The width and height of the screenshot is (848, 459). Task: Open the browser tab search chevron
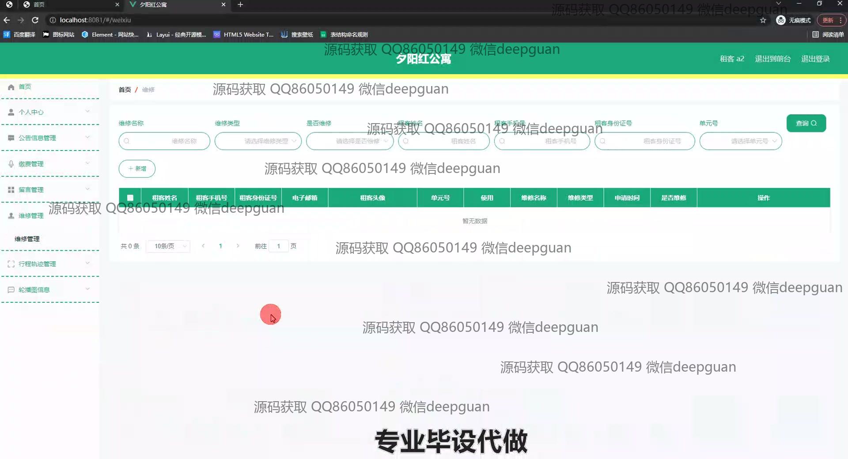tap(779, 4)
